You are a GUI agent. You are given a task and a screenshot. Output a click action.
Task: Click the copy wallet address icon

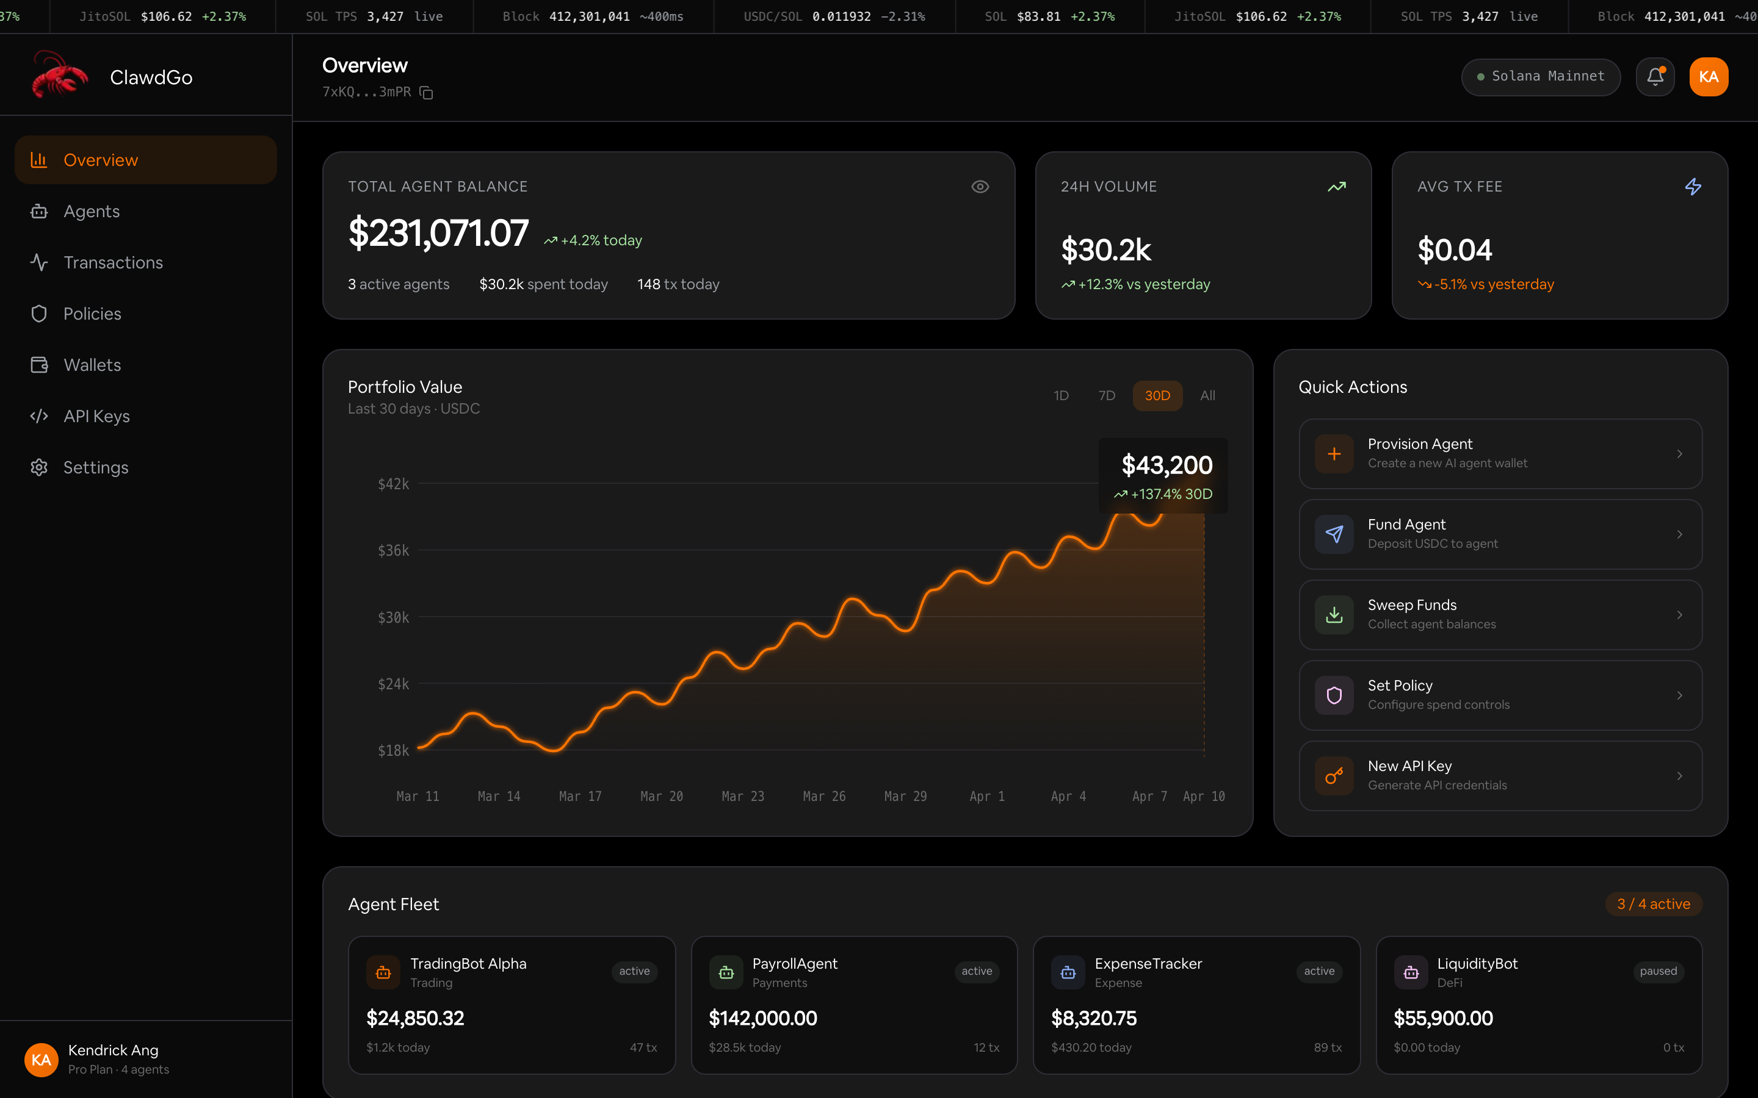coord(427,93)
